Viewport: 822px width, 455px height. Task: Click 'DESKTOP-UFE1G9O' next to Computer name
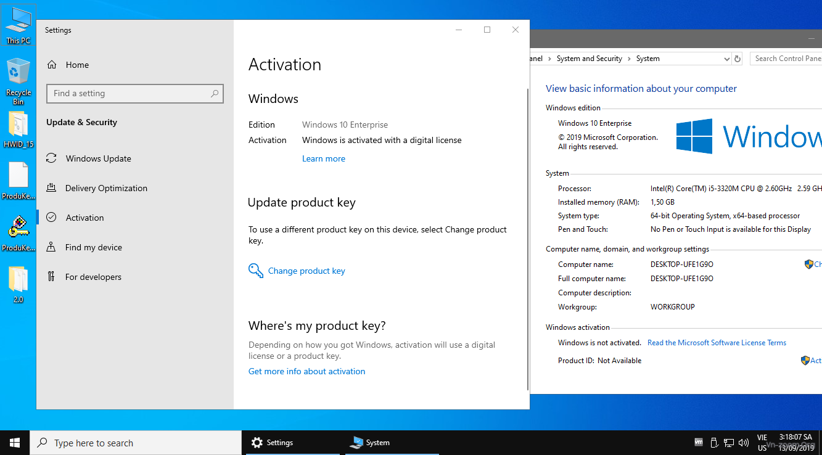pyautogui.click(x=681, y=264)
